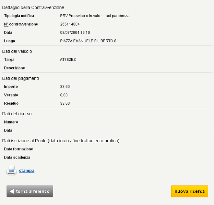The height and width of the screenshot is (205, 214).
Task: Select the license plate AT782BZ
Action: point(68,60)
